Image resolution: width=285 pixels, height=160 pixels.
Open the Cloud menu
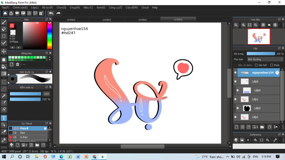tap(145, 7)
